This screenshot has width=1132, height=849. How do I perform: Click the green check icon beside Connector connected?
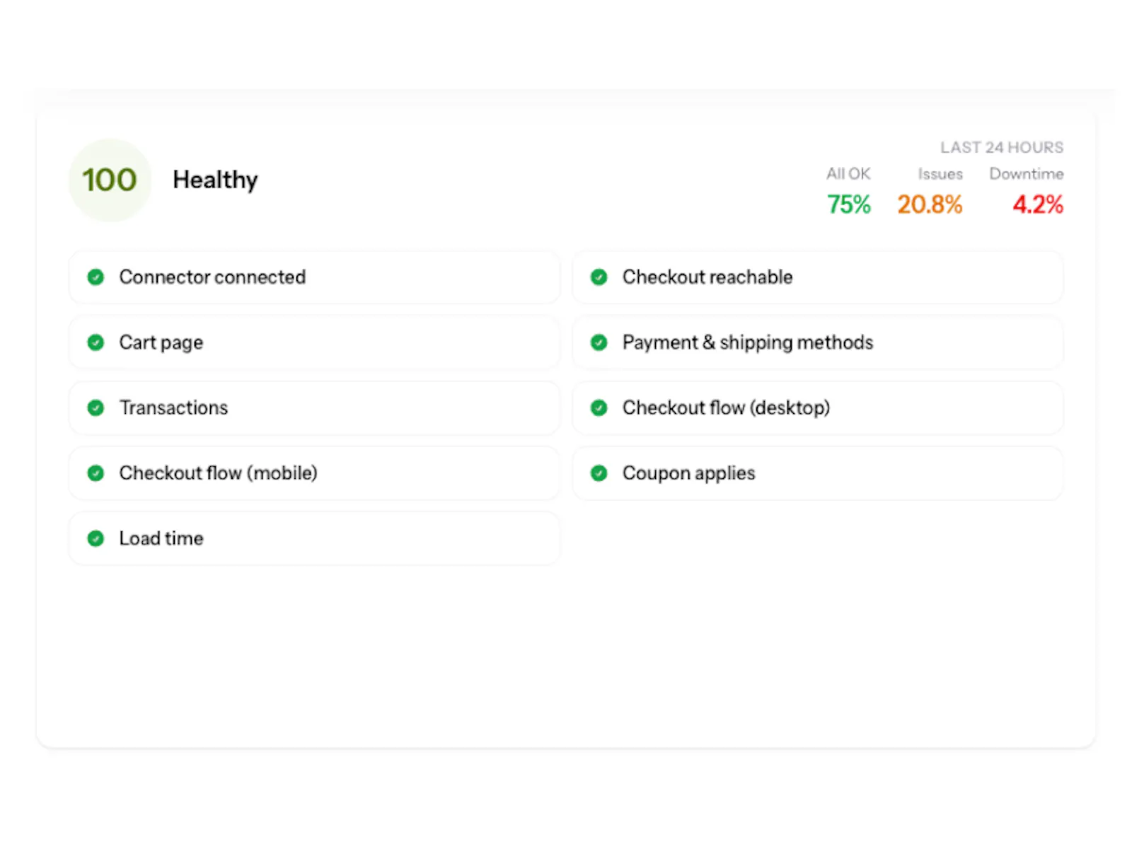96,277
